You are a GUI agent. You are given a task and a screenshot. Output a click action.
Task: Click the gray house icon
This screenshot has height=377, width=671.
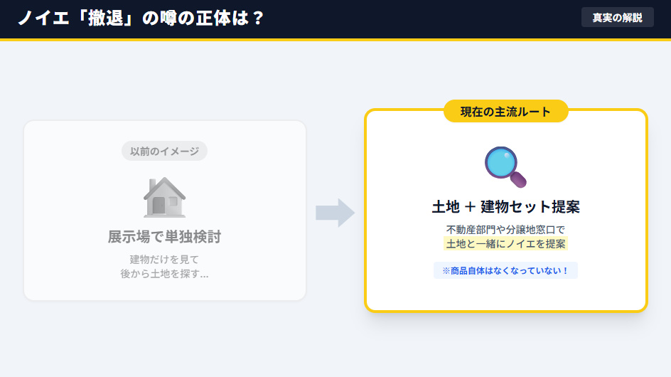coord(164,197)
